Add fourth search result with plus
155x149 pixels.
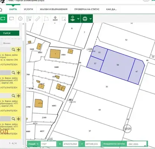click(x=19, y=119)
